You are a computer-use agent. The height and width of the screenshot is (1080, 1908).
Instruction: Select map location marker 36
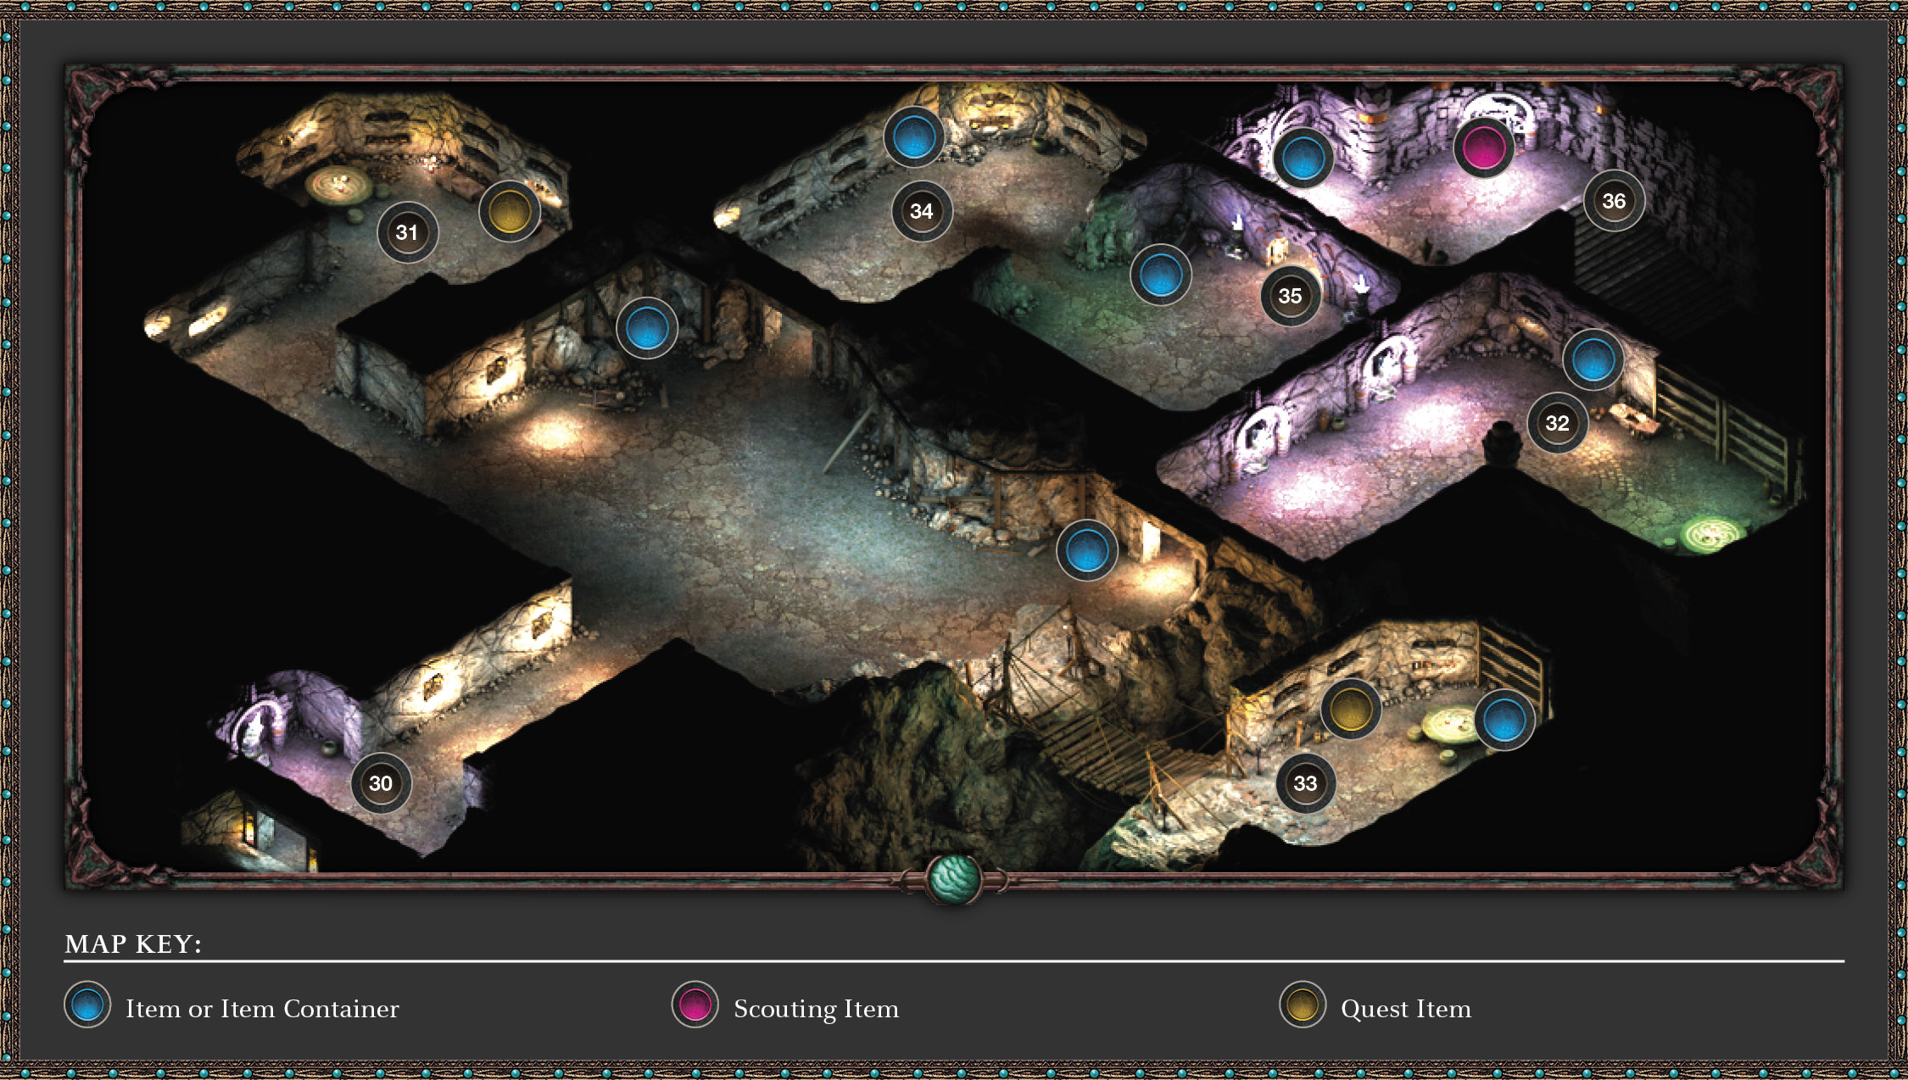pyautogui.click(x=1614, y=201)
